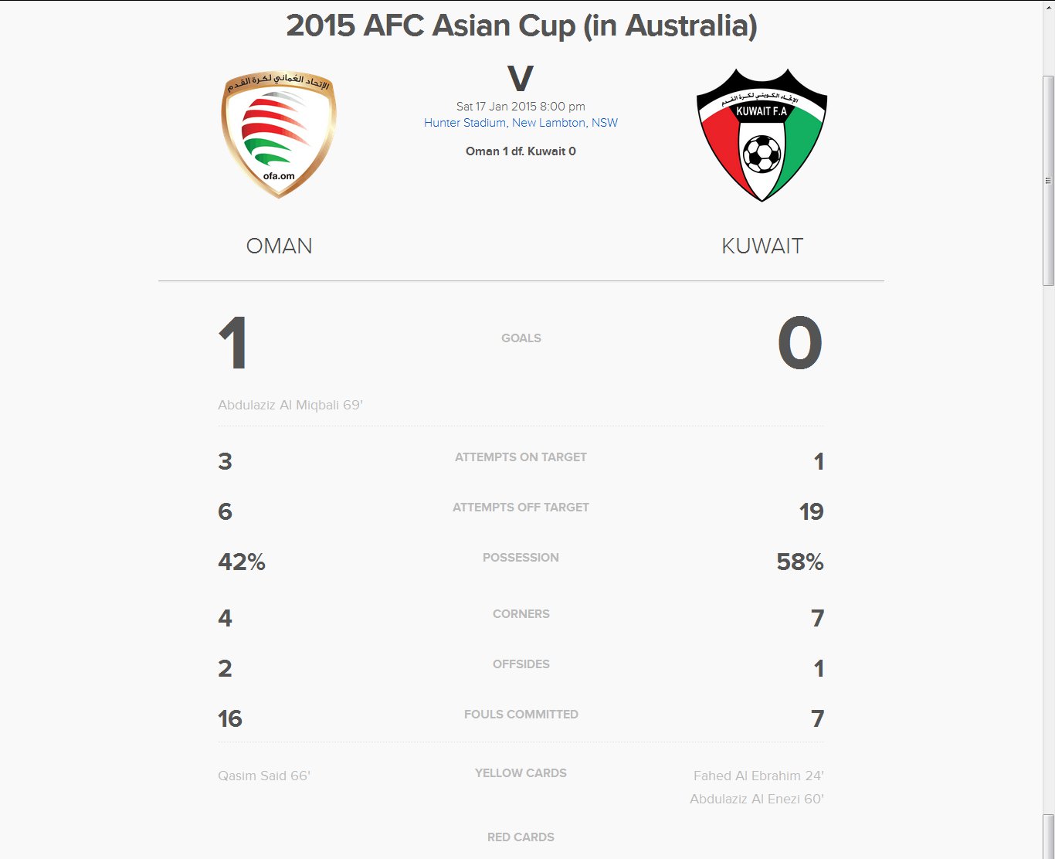The height and width of the screenshot is (859, 1055).
Task: Click yellow card entry Fahed Al Ebrahim 24'
Action: pyautogui.click(x=758, y=776)
